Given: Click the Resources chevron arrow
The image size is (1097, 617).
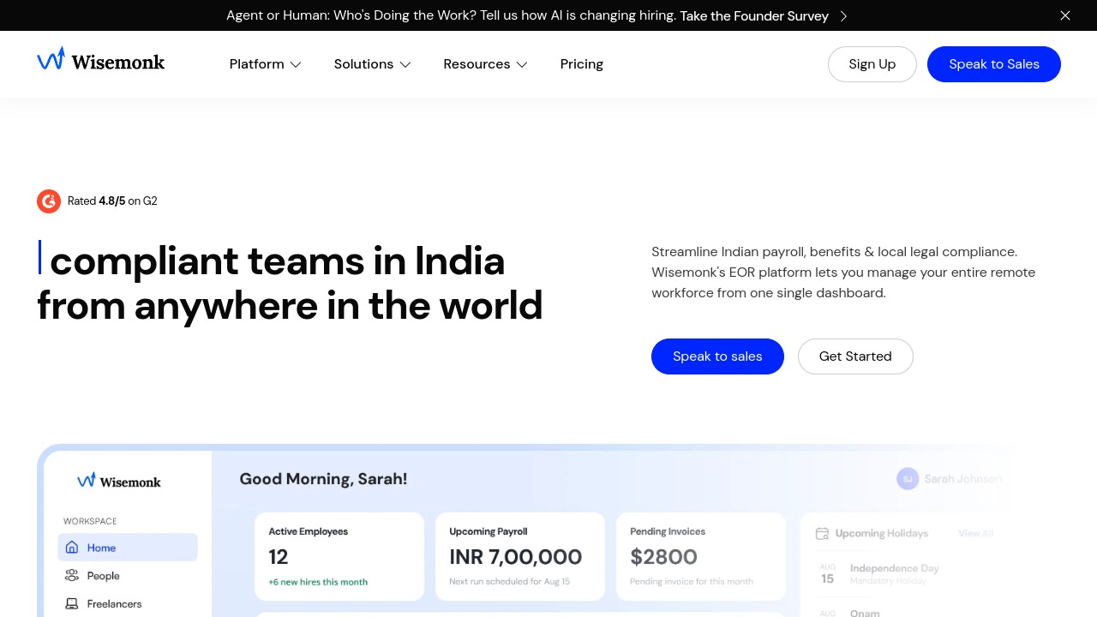Looking at the screenshot, I should click(x=522, y=64).
